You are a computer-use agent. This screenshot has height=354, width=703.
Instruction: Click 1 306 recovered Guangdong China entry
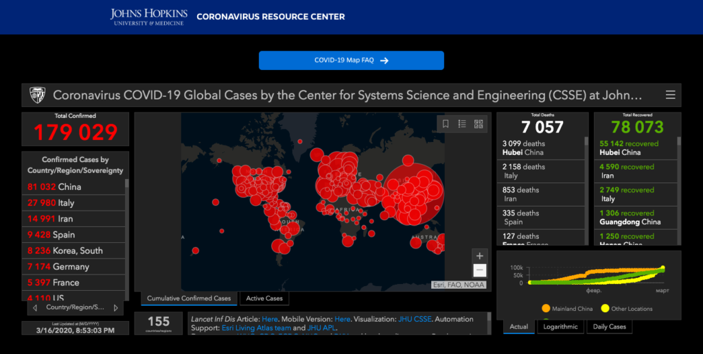(635, 217)
